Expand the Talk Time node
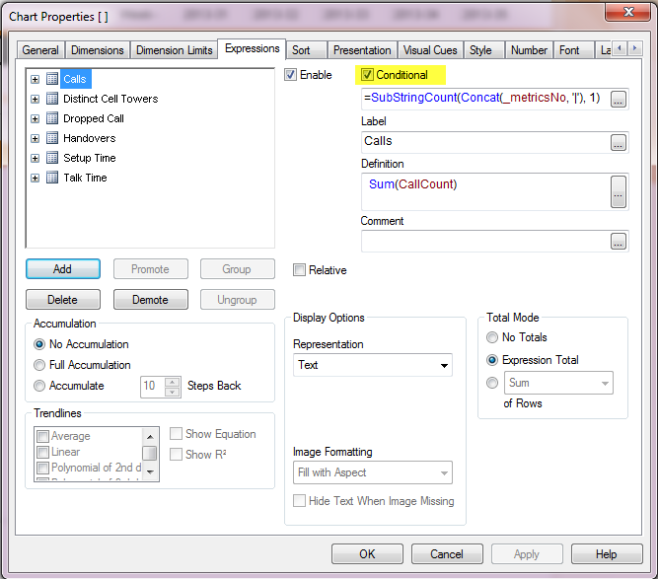The width and height of the screenshot is (658, 579). [36, 178]
